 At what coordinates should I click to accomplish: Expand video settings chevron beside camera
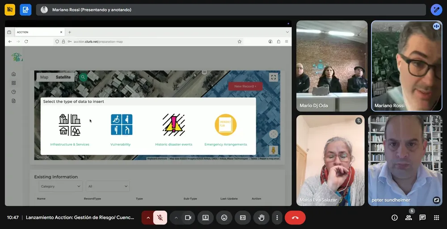[176, 218]
